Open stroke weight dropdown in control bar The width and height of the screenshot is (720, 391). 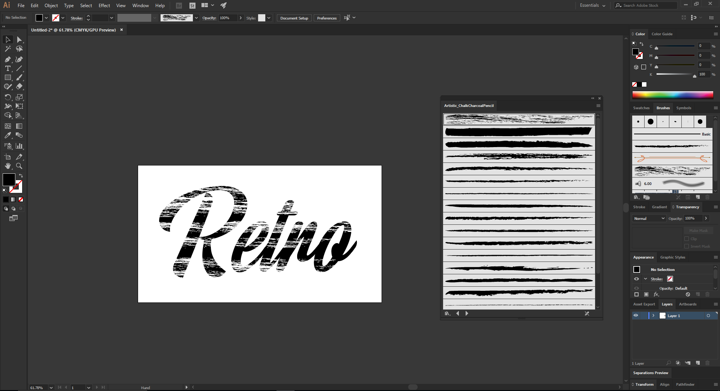click(x=111, y=18)
